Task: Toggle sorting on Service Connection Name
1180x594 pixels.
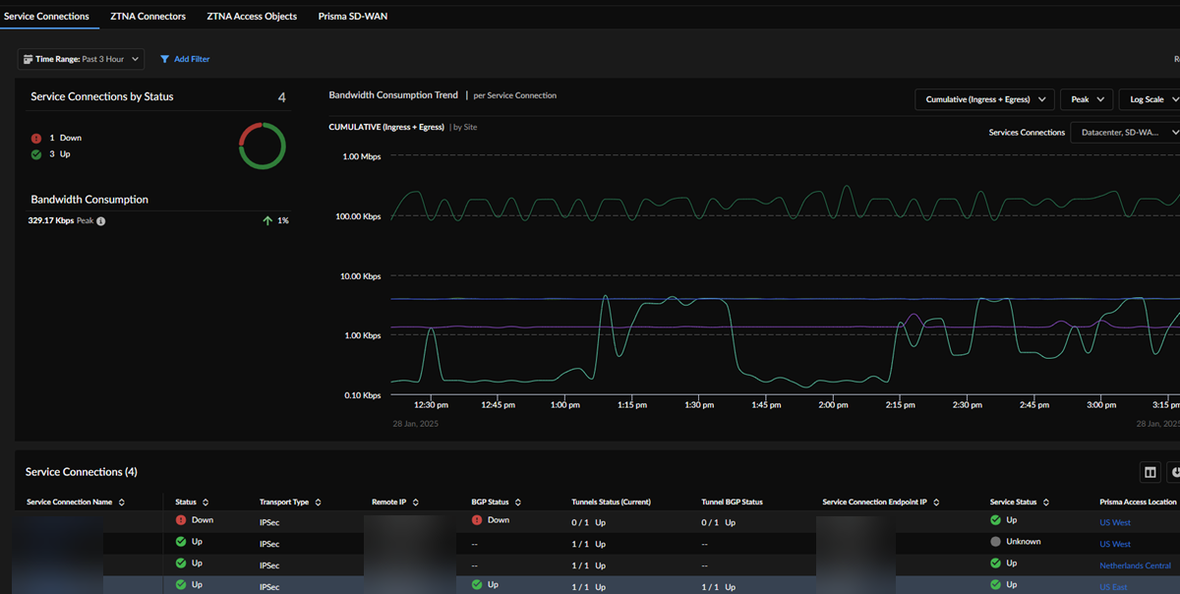Action: [x=120, y=502]
